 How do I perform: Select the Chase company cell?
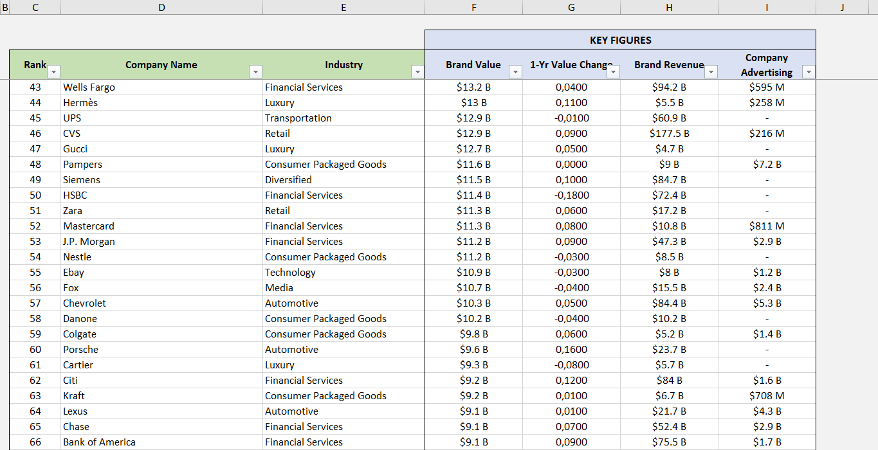pyautogui.click(x=161, y=427)
